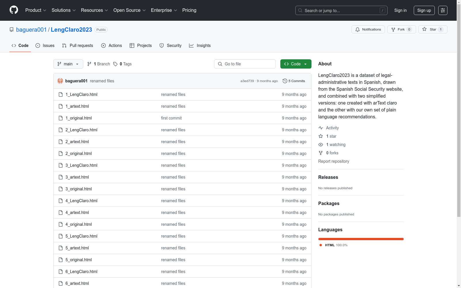
Task: Click the Issues tab circle icon
Action: pyautogui.click(x=38, y=46)
